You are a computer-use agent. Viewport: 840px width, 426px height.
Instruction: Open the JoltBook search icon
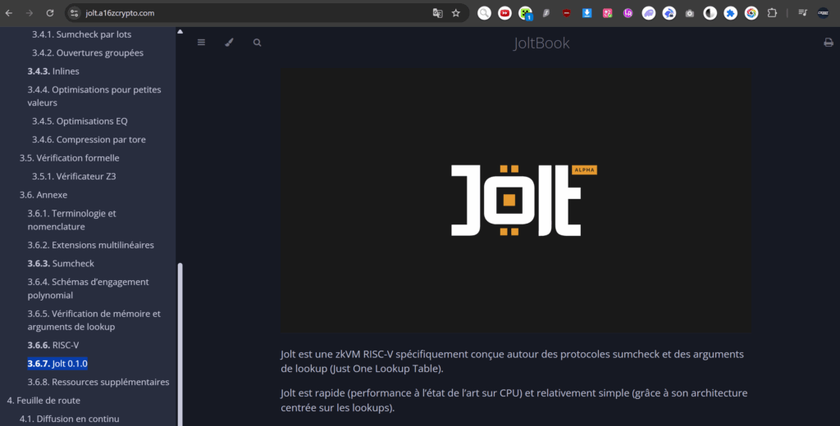coord(257,43)
